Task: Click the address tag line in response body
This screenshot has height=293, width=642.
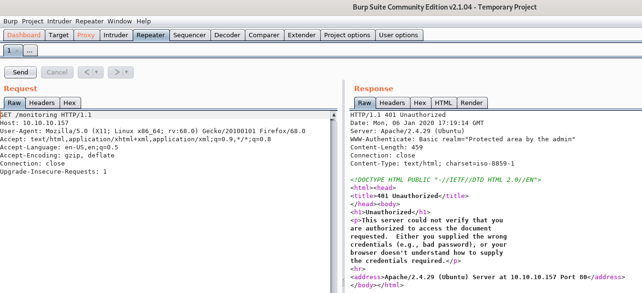Action: [488, 277]
